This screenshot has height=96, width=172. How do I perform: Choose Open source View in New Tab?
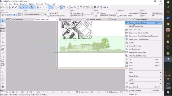[143, 33]
